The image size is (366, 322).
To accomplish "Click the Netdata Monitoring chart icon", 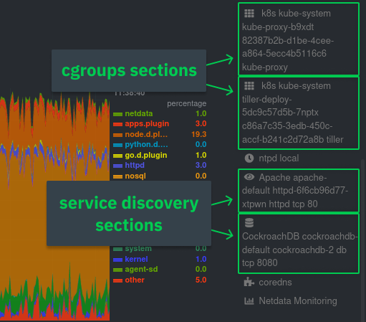I will [249, 300].
